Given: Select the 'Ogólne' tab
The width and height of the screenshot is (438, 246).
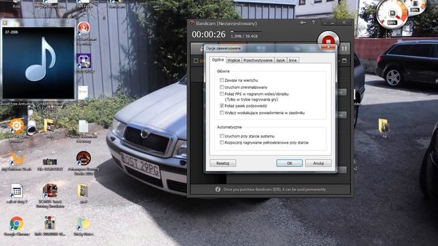Looking at the screenshot, I should coord(218,59).
